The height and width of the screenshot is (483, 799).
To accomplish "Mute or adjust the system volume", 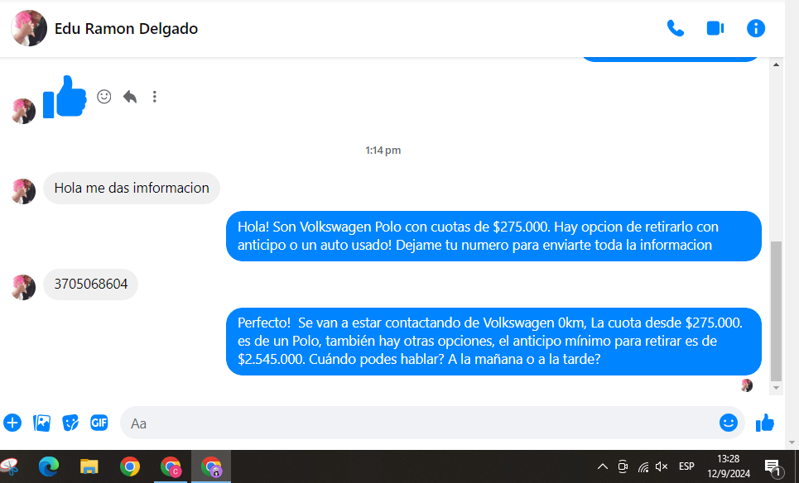I will (661, 466).
